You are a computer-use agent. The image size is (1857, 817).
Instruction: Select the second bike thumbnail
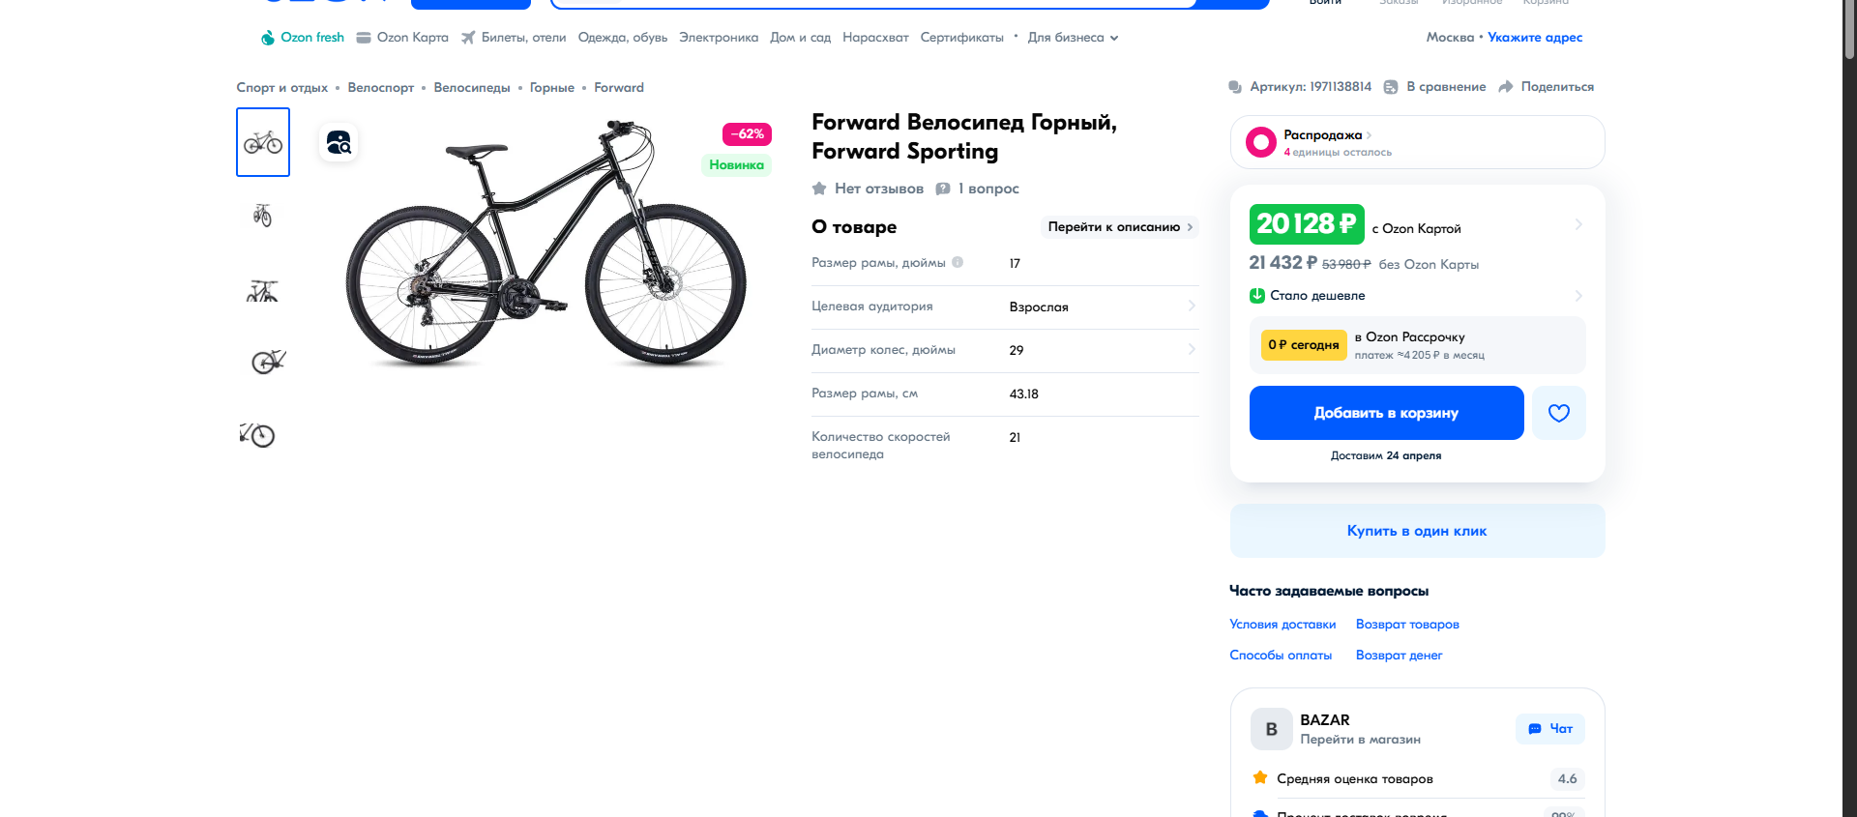[x=262, y=216]
